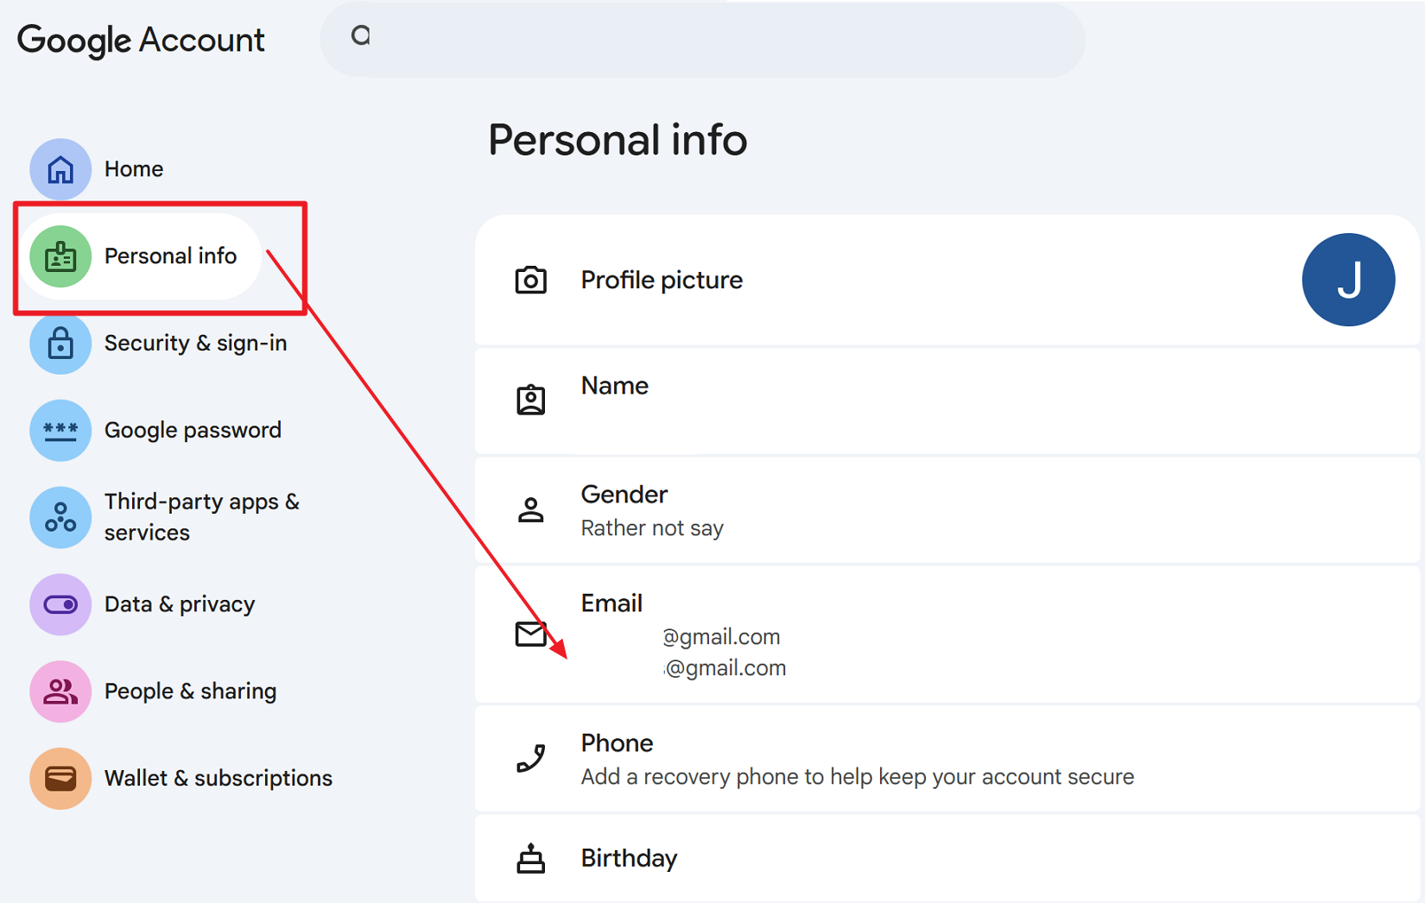This screenshot has height=903, width=1425.
Task: Click the Third-party apps & services icon
Action: click(x=60, y=517)
